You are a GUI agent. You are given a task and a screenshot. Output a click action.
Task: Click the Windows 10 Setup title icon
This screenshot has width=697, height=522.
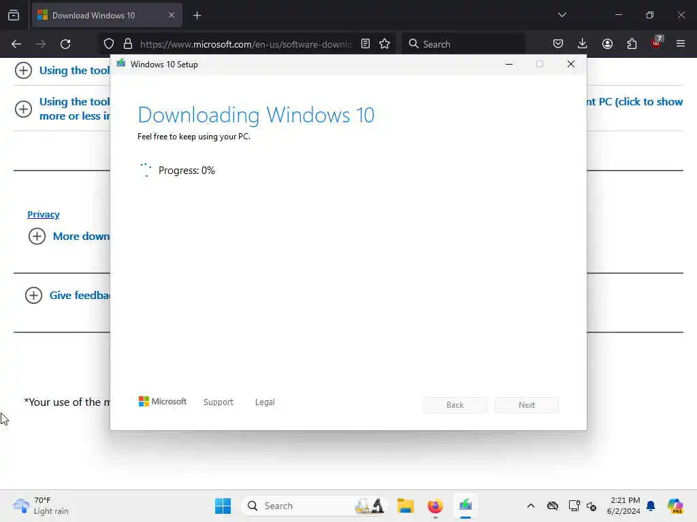(121, 64)
